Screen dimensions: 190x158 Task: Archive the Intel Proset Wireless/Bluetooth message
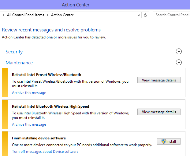29,93
